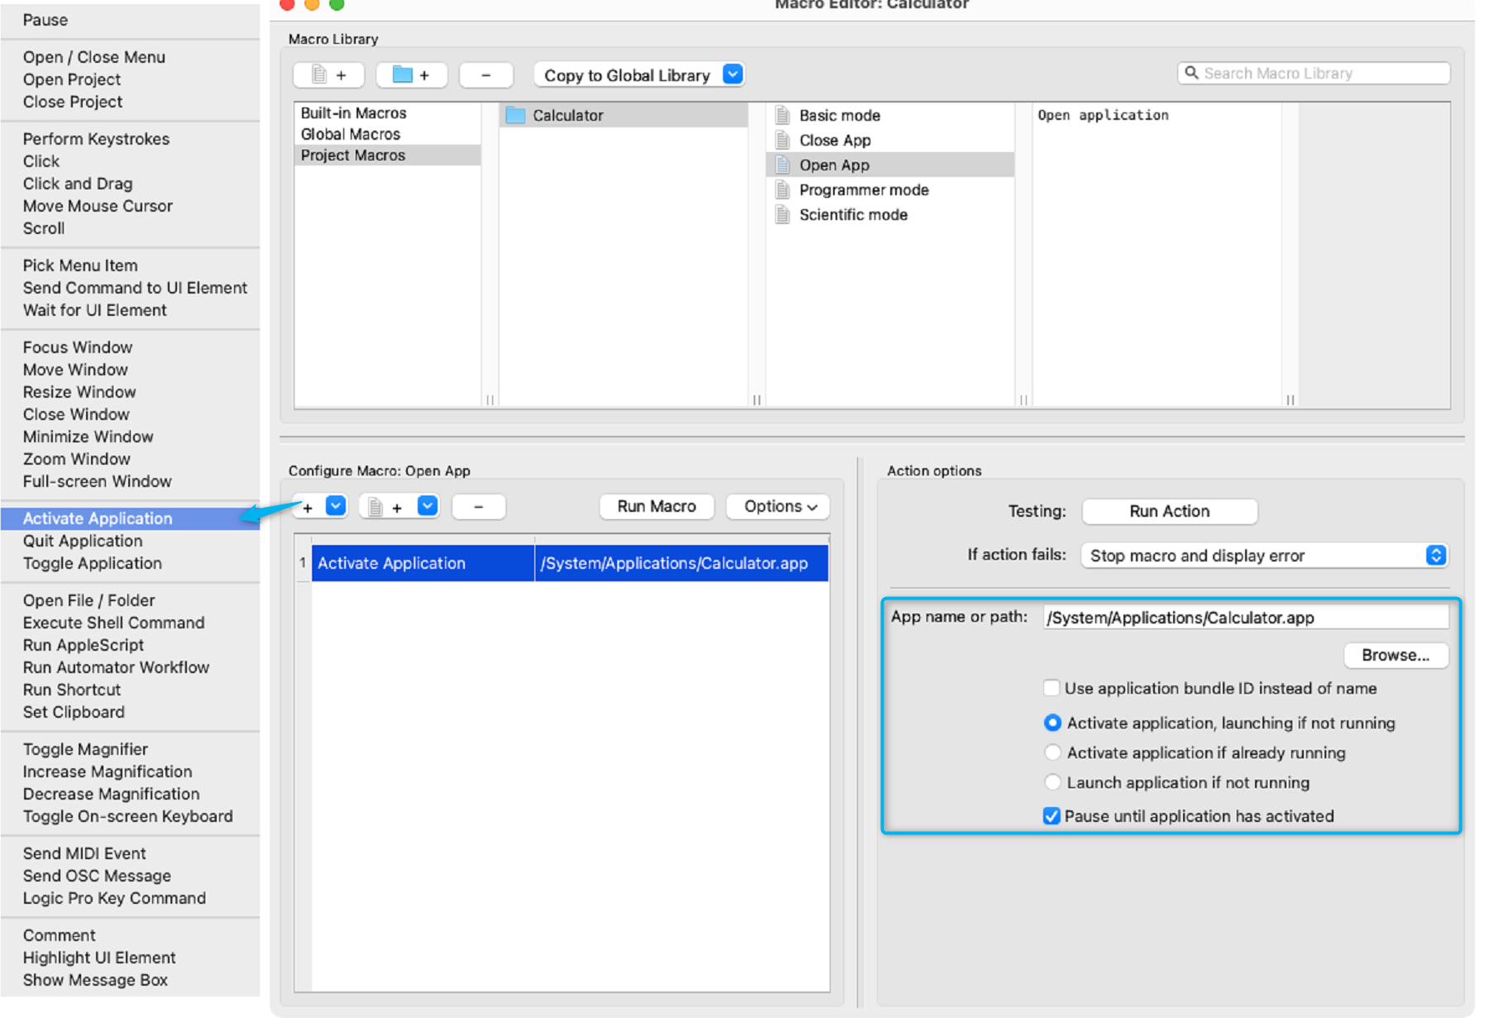
Task: Select Activate application if already running
Action: (1052, 753)
